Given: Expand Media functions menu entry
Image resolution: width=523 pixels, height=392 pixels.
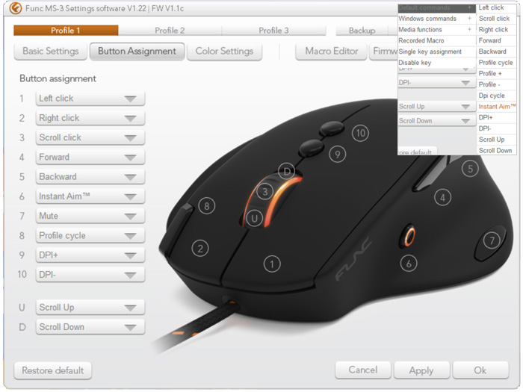Looking at the screenshot, I should 436,30.
